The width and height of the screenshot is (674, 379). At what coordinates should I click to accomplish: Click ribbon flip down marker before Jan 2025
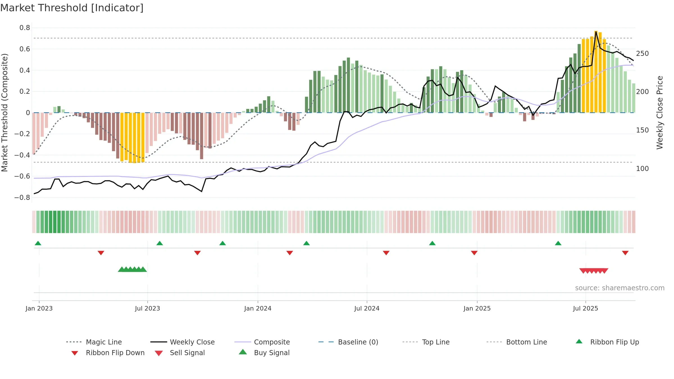tap(474, 253)
